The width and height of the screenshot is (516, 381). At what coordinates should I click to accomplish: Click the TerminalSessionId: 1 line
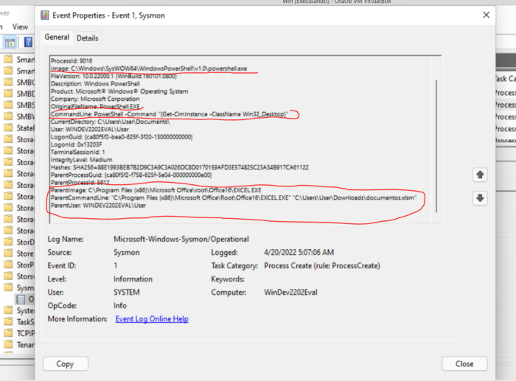[77, 152]
